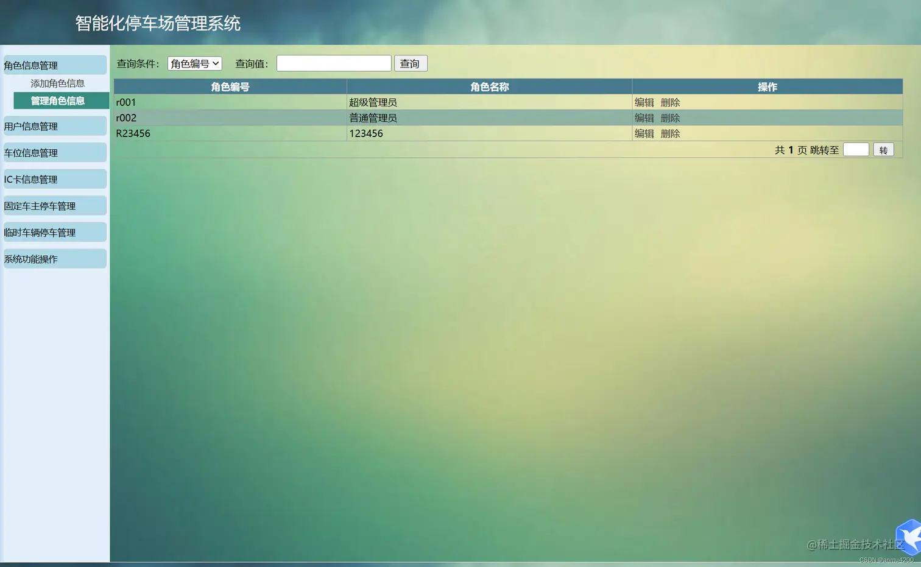Expand the 角色信息管理 menu
The height and width of the screenshot is (567, 921).
[x=55, y=65]
